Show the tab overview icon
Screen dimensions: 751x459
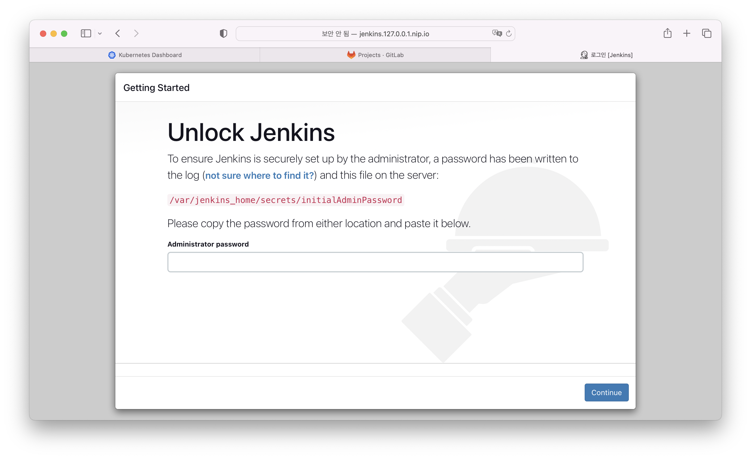pyautogui.click(x=707, y=34)
